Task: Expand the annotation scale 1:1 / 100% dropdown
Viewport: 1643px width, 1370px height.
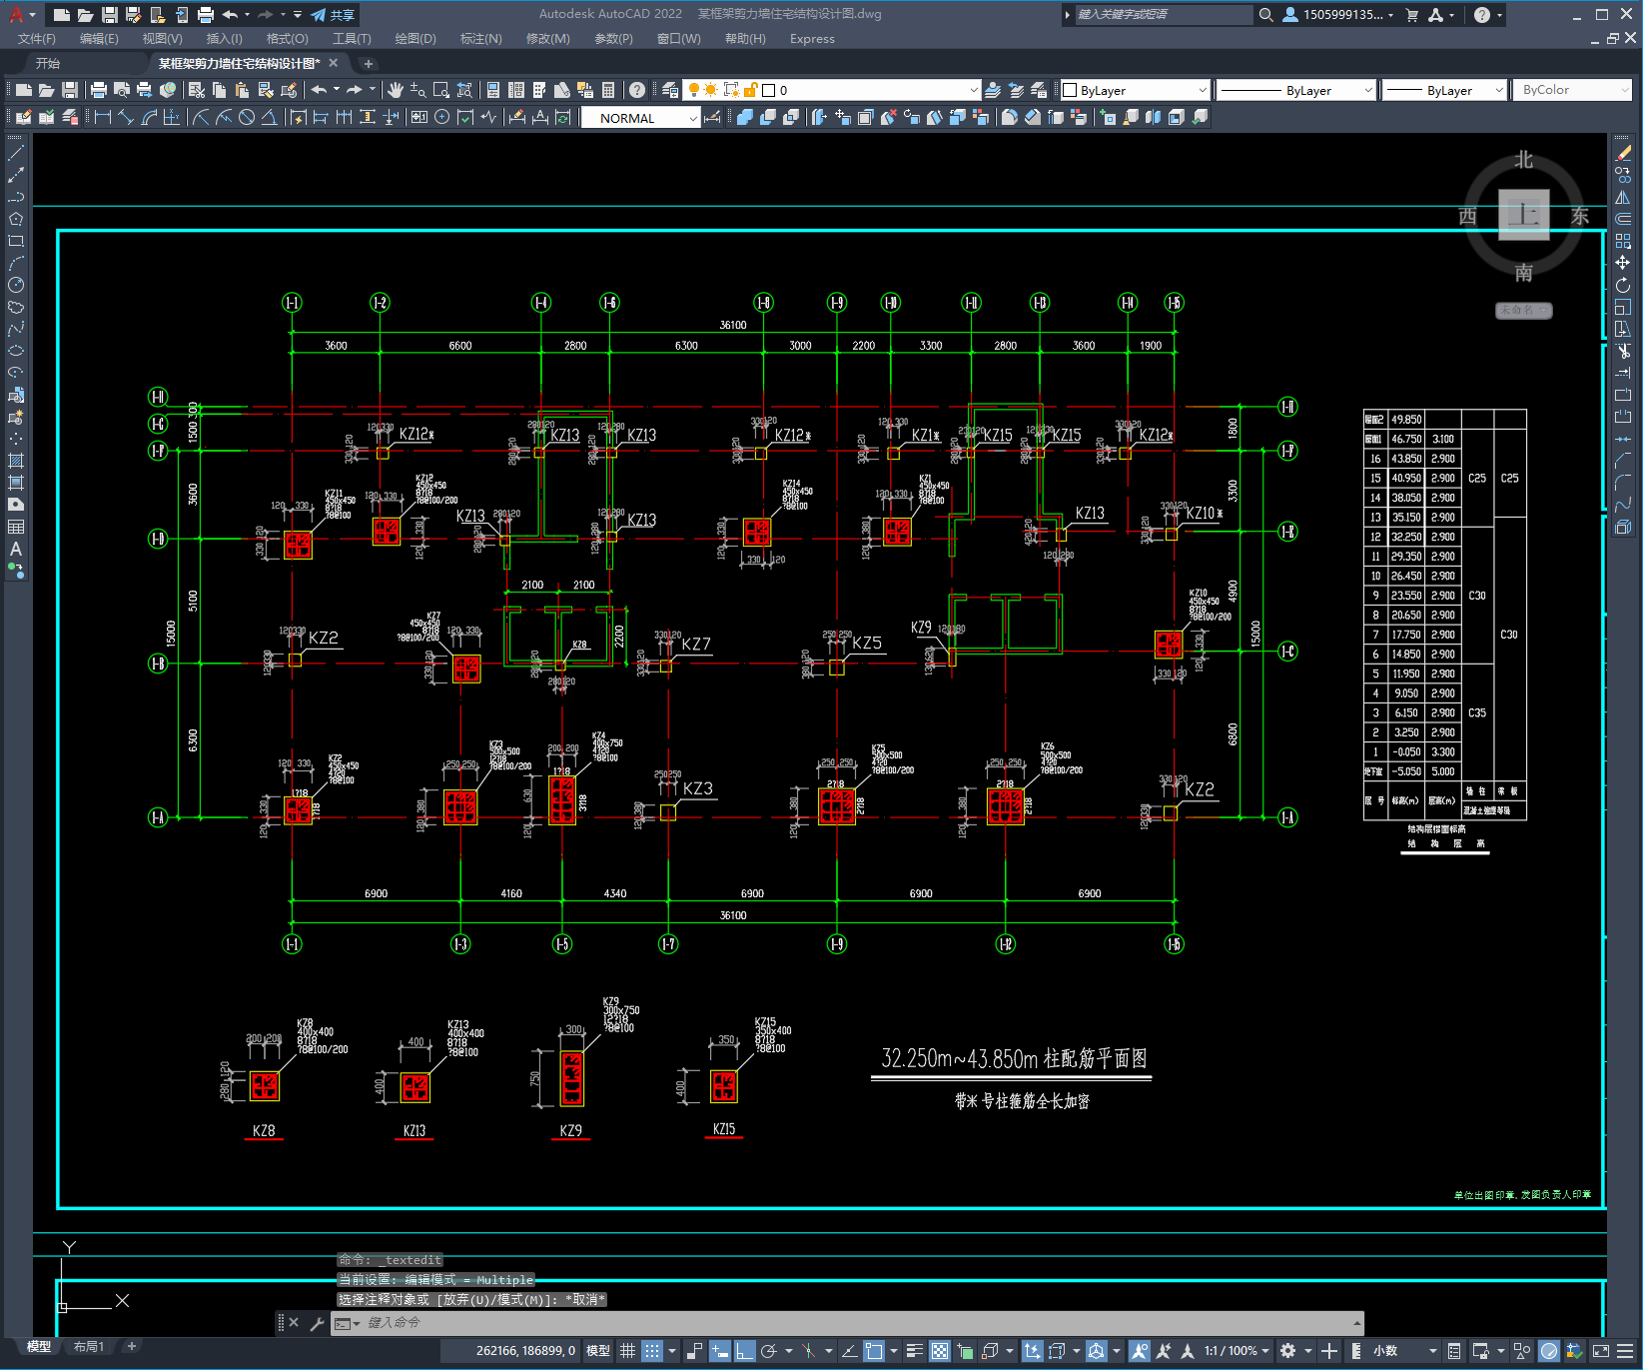Action: [x=1236, y=1351]
